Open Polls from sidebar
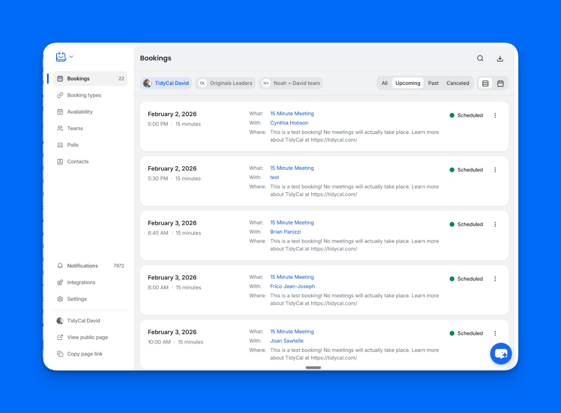Image resolution: width=561 pixels, height=413 pixels. tap(73, 145)
